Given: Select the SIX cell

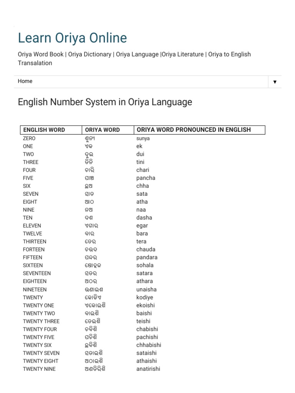Looking at the screenshot, I should point(27,186).
